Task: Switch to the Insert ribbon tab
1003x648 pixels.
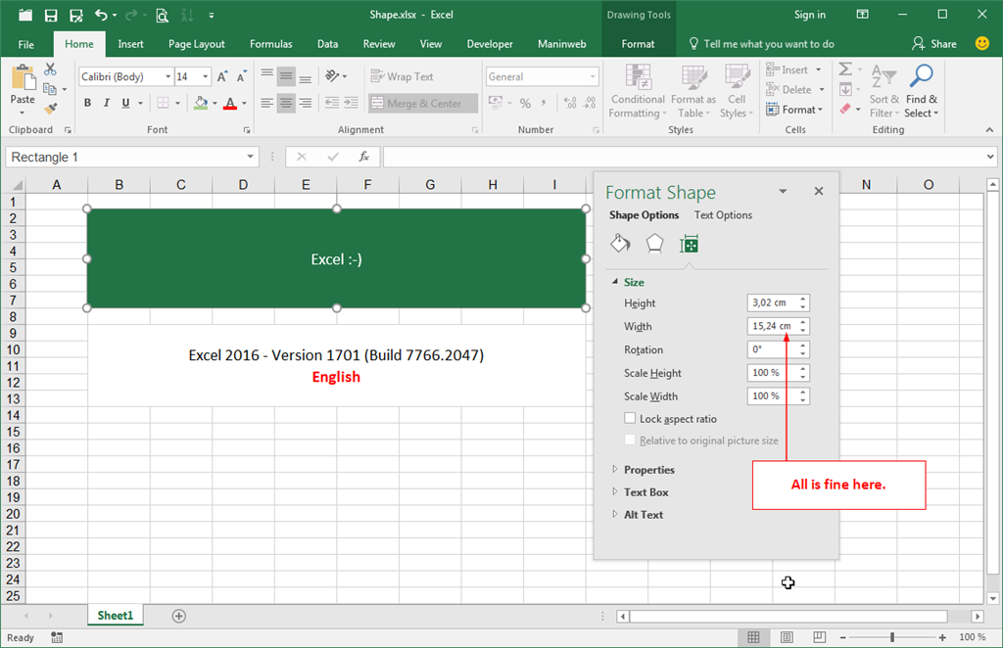Action: [x=130, y=44]
